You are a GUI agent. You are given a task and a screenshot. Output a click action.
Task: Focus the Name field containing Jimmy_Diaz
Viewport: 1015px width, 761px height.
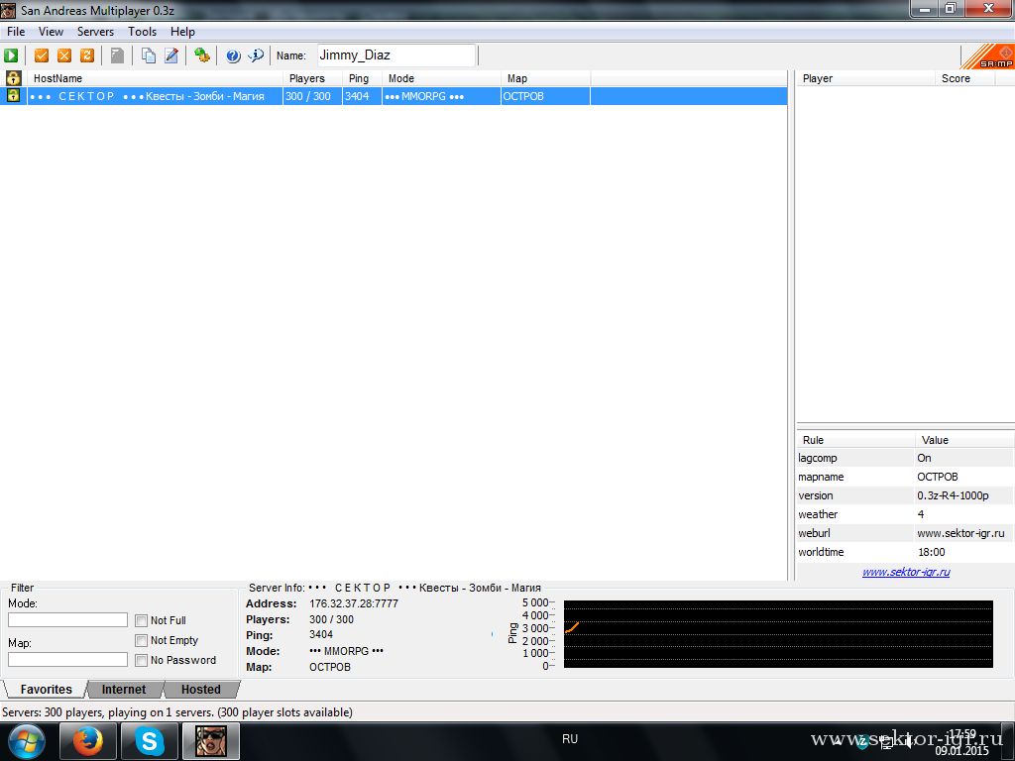[x=396, y=55]
